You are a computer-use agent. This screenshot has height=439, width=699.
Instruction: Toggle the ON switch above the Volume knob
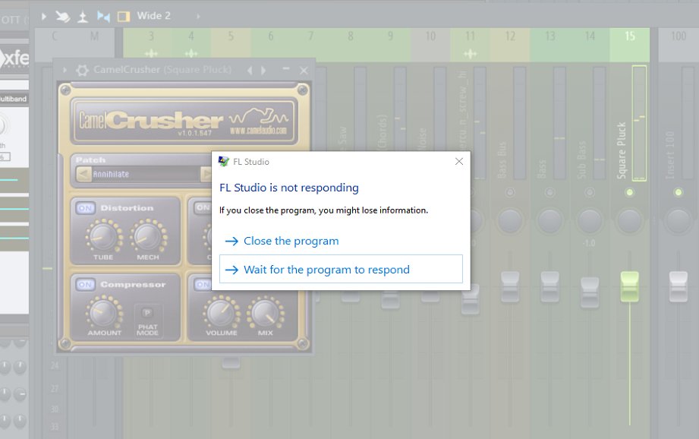click(203, 285)
